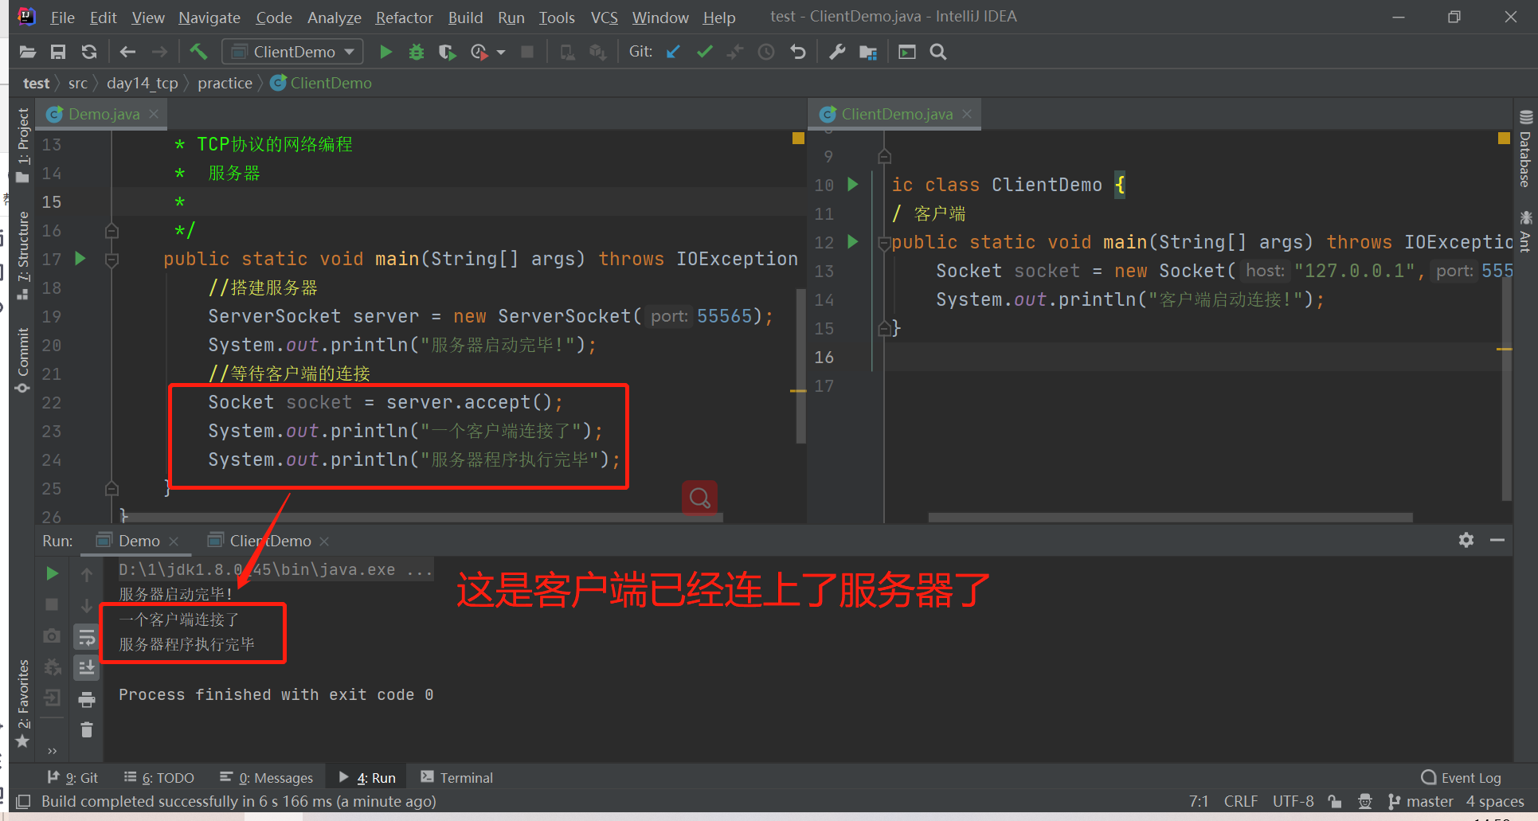Image resolution: width=1538 pixels, height=821 pixels.
Task: Hide the Run tool window
Action: tap(1497, 540)
